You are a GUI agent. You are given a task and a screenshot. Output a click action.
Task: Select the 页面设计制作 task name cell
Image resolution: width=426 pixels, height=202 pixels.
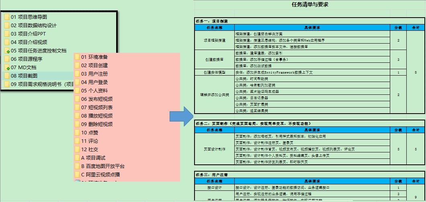pos(214,149)
